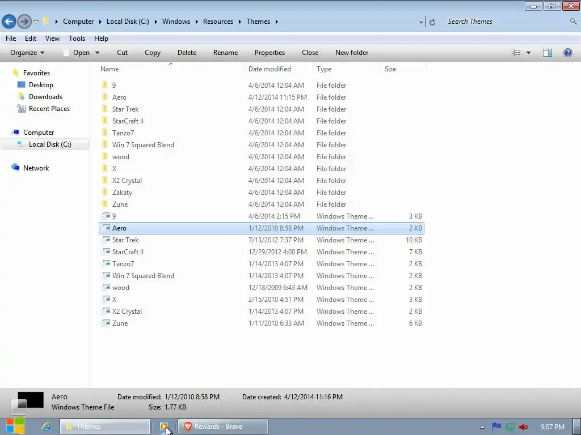Open the File menu
Screen dimensions: 581x435
tap(11, 38)
